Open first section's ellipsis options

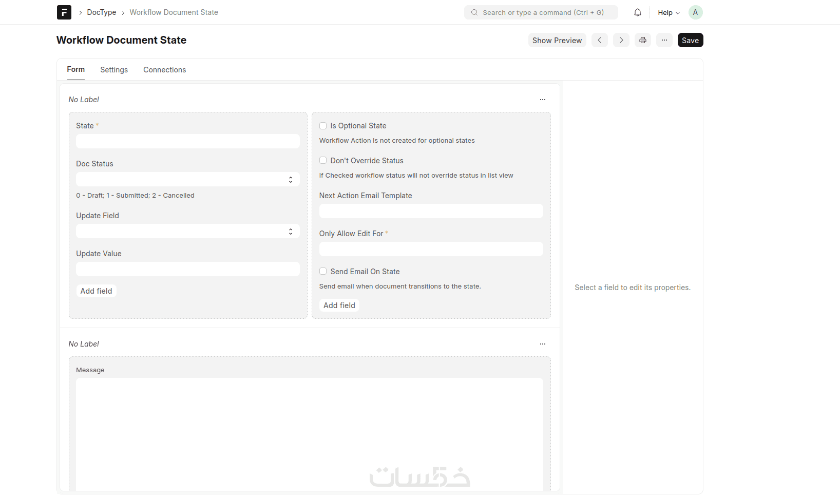543,100
